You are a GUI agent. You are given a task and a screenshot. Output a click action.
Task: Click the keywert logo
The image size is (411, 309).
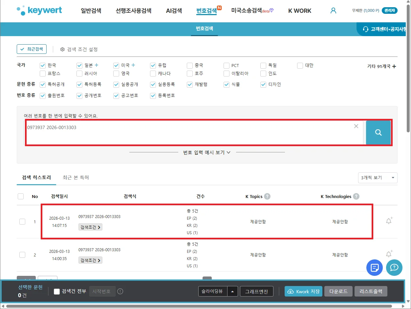tap(39, 11)
